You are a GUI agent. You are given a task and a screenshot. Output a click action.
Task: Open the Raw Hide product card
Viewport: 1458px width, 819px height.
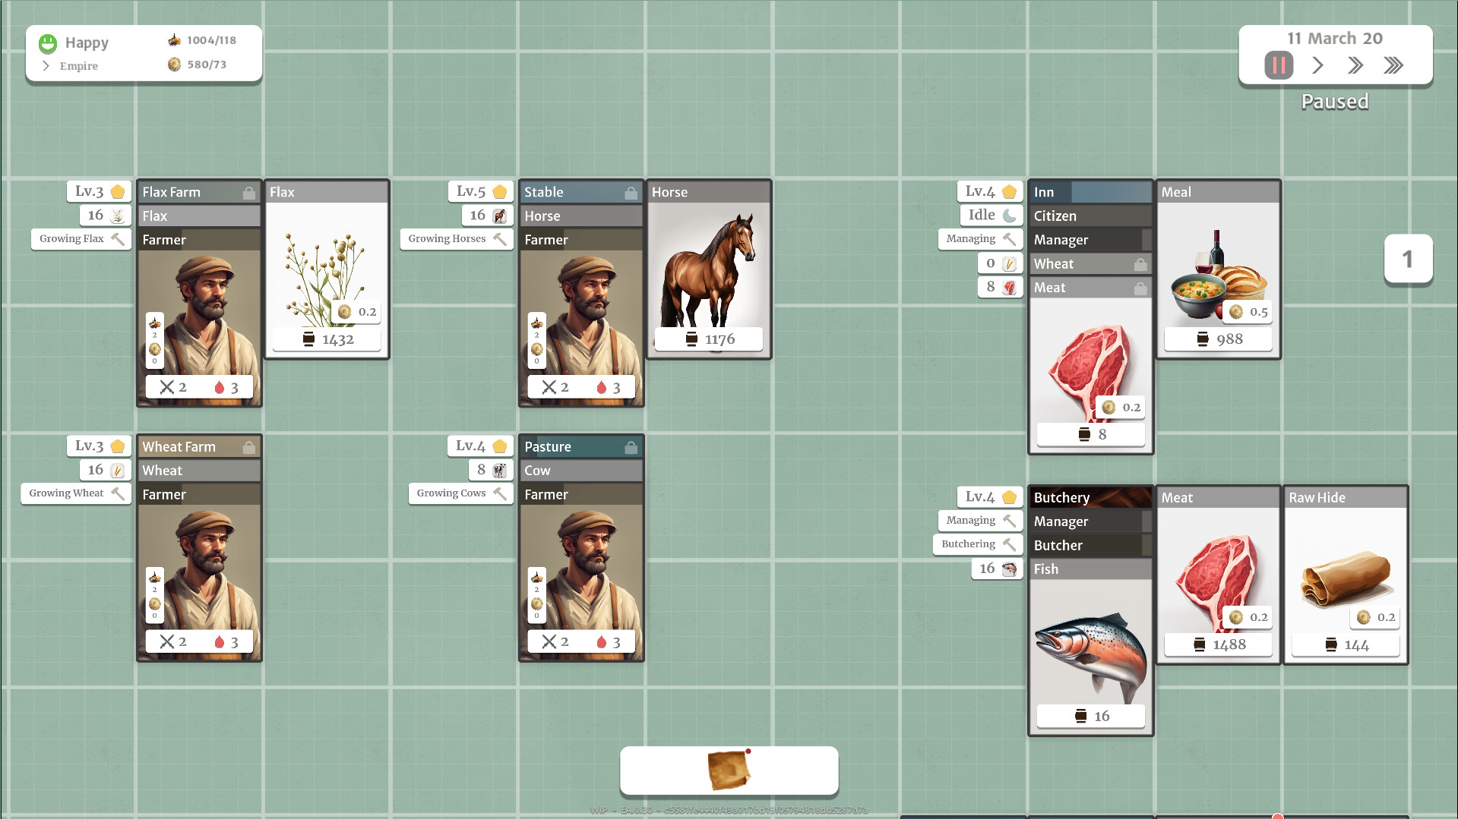pyautogui.click(x=1346, y=575)
